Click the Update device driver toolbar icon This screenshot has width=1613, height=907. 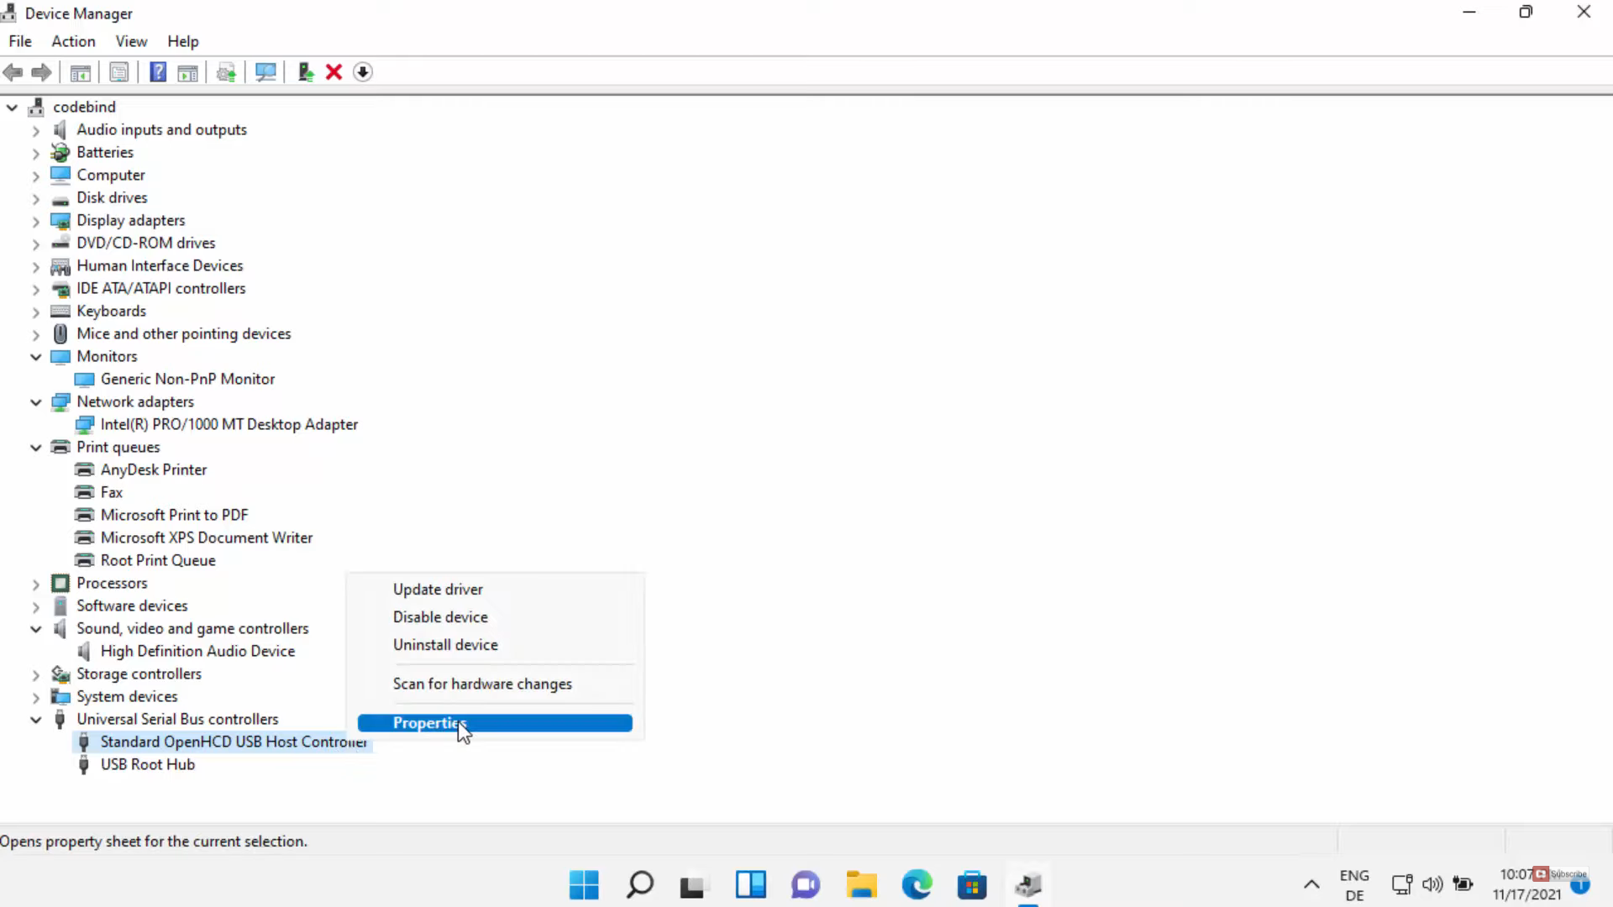click(306, 72)
